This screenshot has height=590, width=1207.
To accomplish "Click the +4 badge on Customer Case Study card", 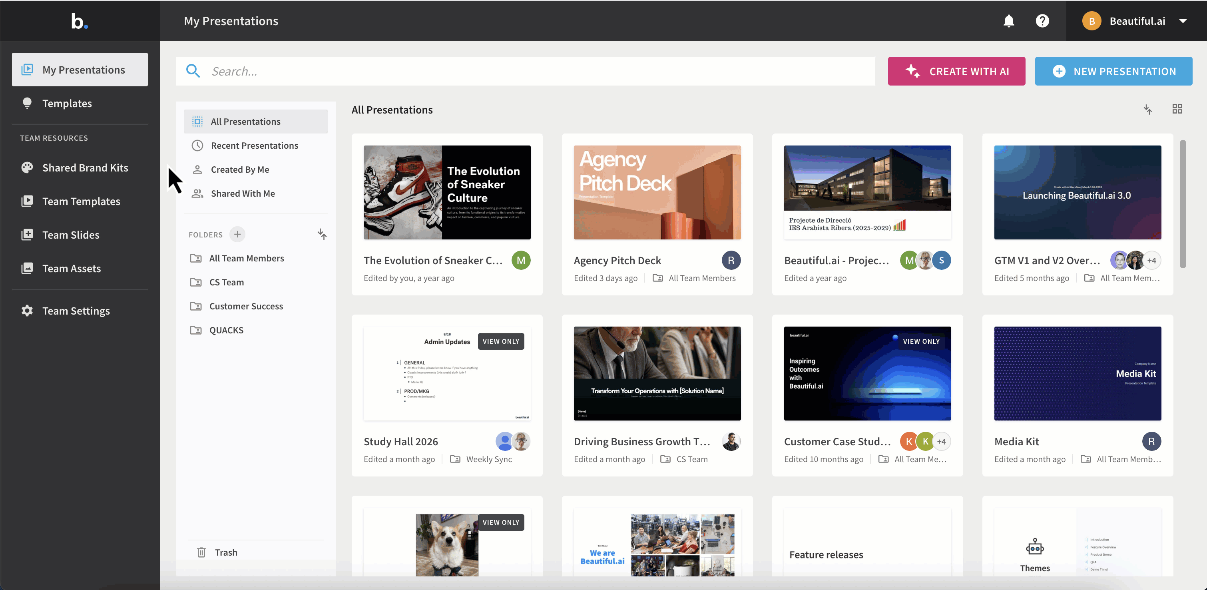I will (x=942, y=441).
